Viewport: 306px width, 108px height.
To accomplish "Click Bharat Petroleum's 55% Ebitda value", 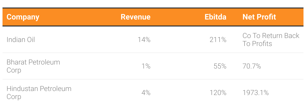I will [x=220, y=66].
